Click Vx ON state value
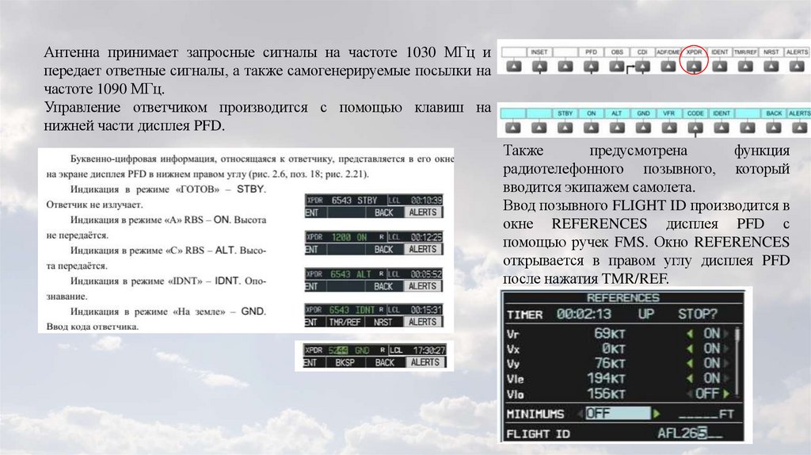This screenshot has height=455, width=811. (x=712, y=349)
